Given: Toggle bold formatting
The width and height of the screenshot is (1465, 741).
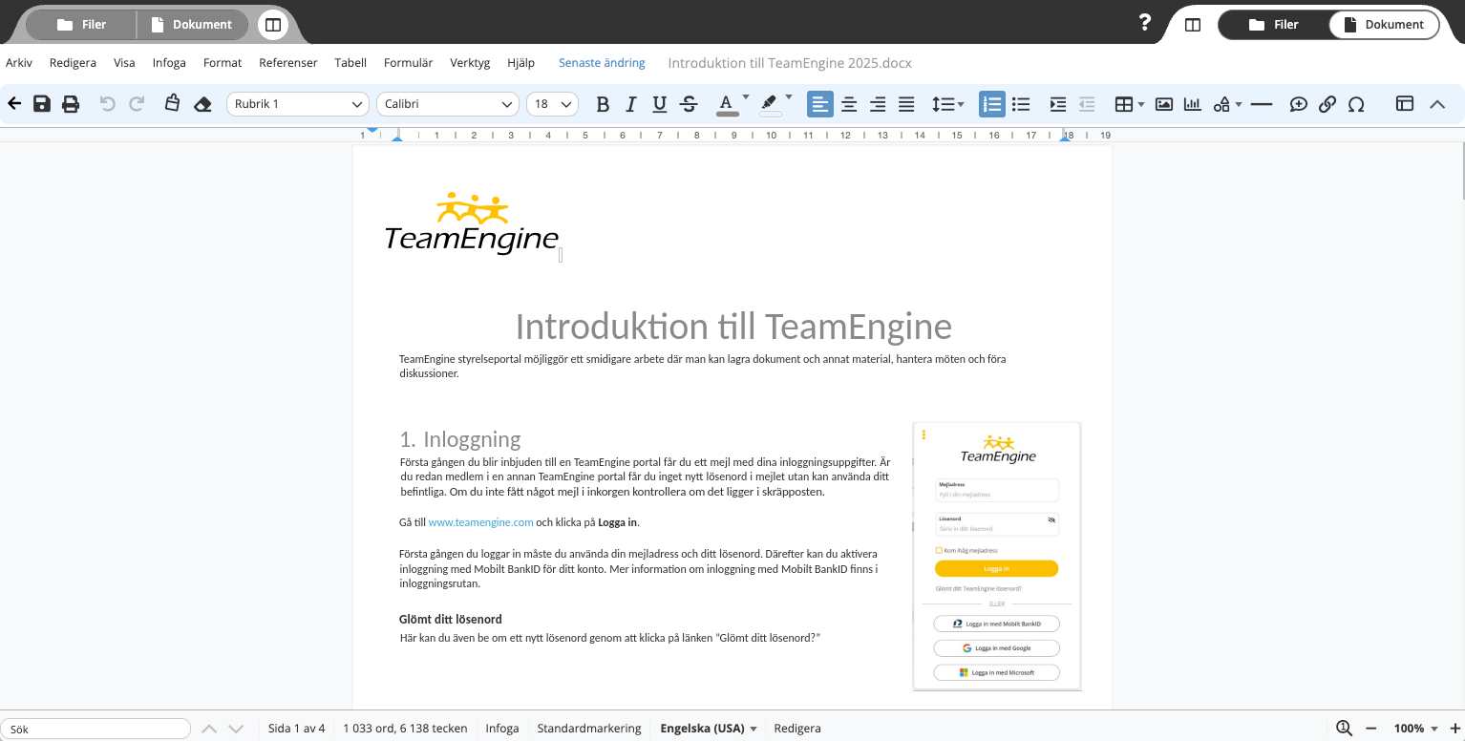Looking at the screenshot, I should pyautogui.click(x=603, y=104).
